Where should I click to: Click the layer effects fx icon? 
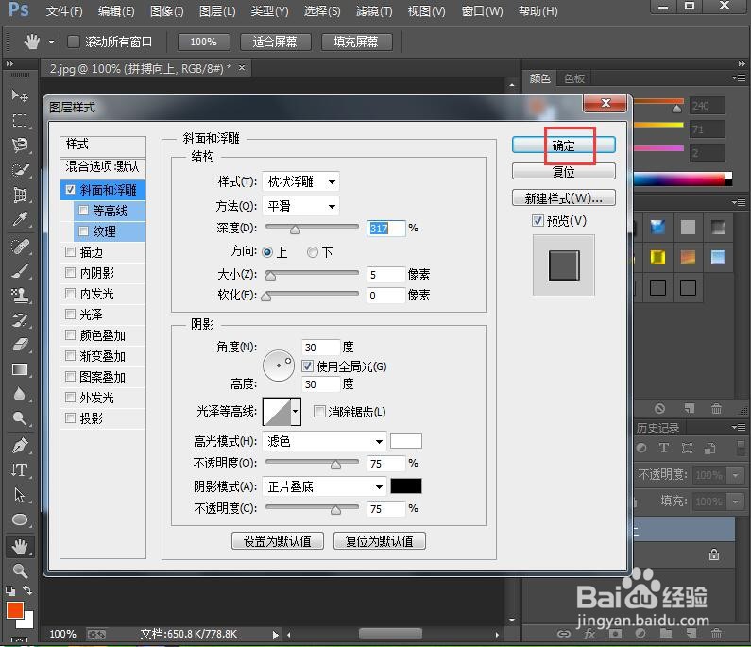coord(589,634)
